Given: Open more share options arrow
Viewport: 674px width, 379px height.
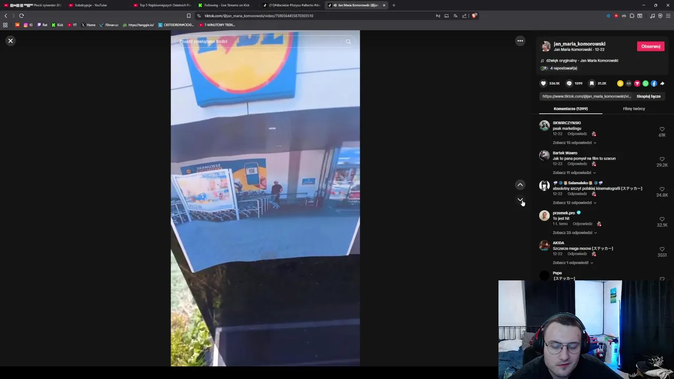Looking at the screenshot, I should (x=662, y=83).
